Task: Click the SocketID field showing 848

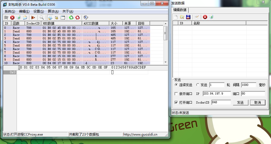Action: click(x=221, y=102)
